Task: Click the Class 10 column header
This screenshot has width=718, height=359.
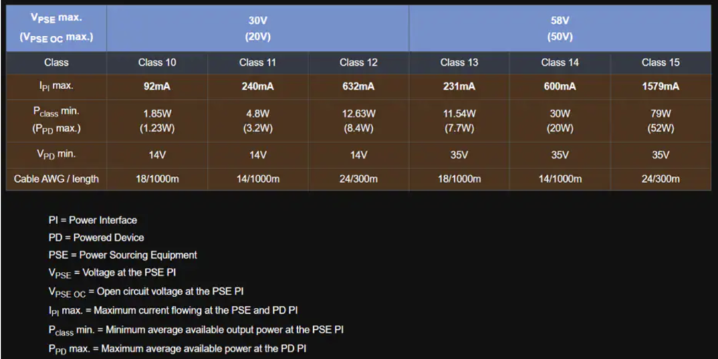Action: point(157,62)
